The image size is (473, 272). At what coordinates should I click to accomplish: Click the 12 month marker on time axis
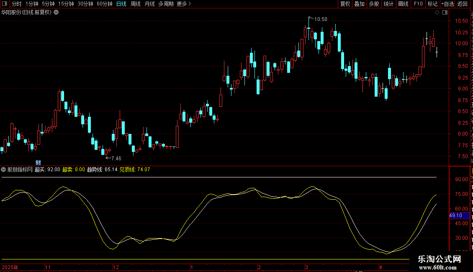pos(116,267)
